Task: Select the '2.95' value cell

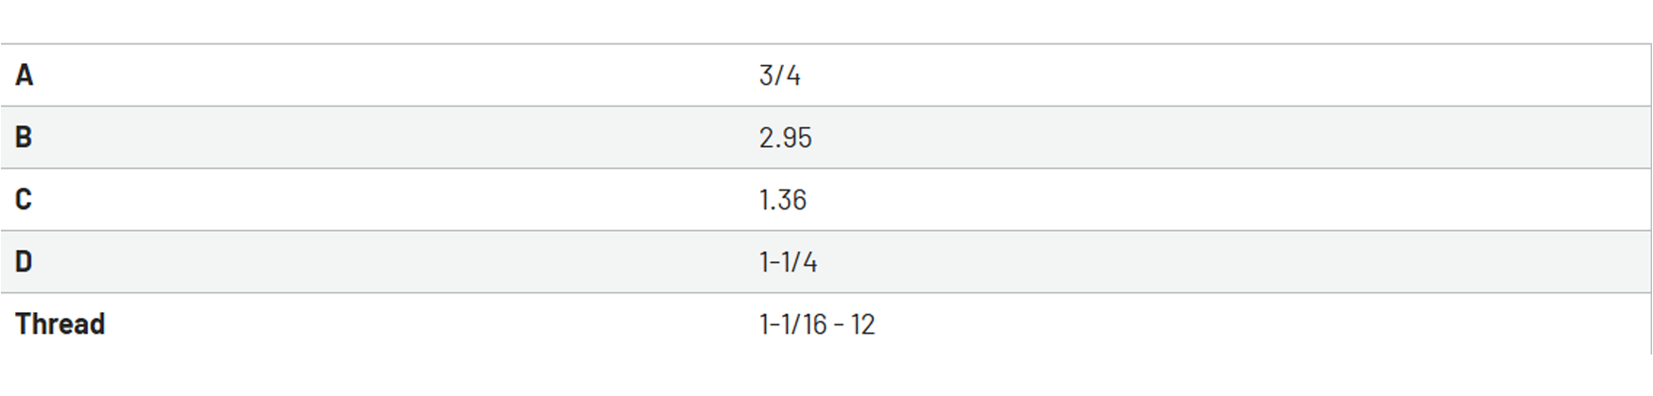Action: (x=785, y=138)
